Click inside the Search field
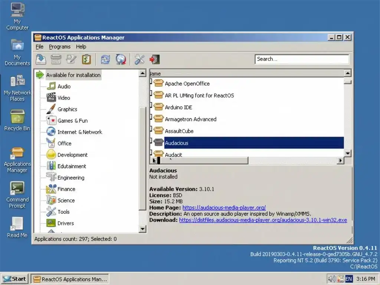 pos(302,59)
